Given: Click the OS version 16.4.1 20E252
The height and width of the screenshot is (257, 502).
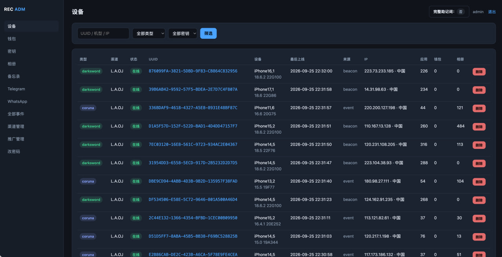Looking at the screenshot, I should pyautogui.click(x=267, y=224).
